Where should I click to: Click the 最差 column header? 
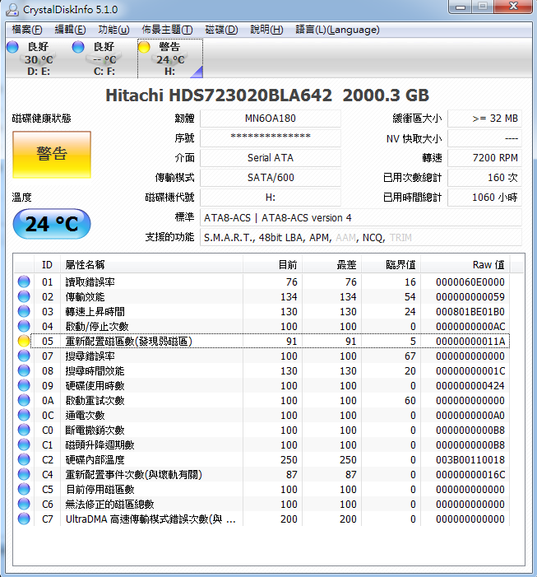(x=332, y=264)
